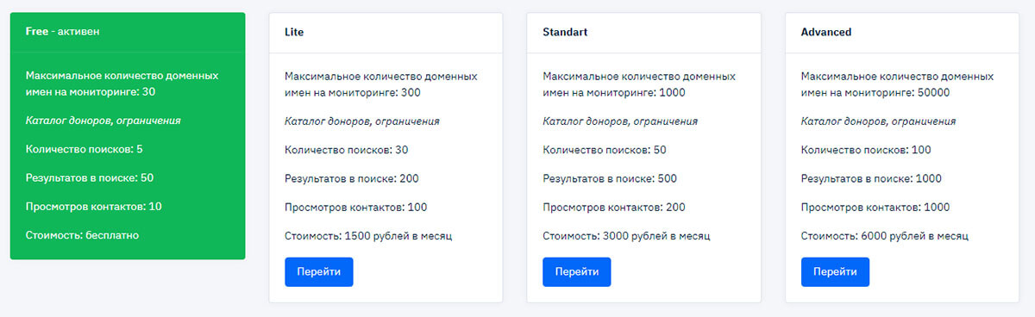Image resolution: width=1035 pixels, height=317 pixels.
Task: Open Каталог доноров, ограничения in the Free card
Action: click(x=103, y=121)
